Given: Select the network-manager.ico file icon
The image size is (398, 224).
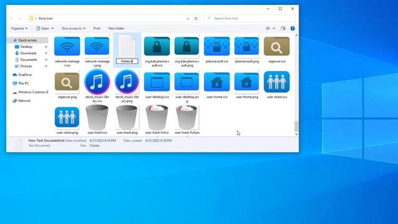Looking at the screenshot, I should click(x=67, y=46).
